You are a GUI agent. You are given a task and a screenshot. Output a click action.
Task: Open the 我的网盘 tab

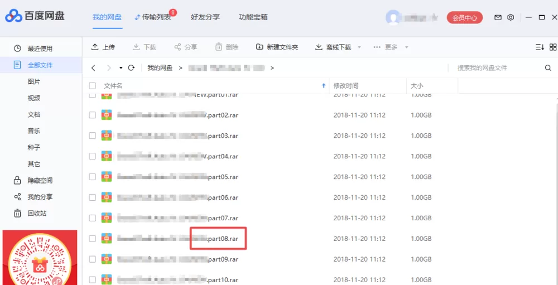[107, 17]
